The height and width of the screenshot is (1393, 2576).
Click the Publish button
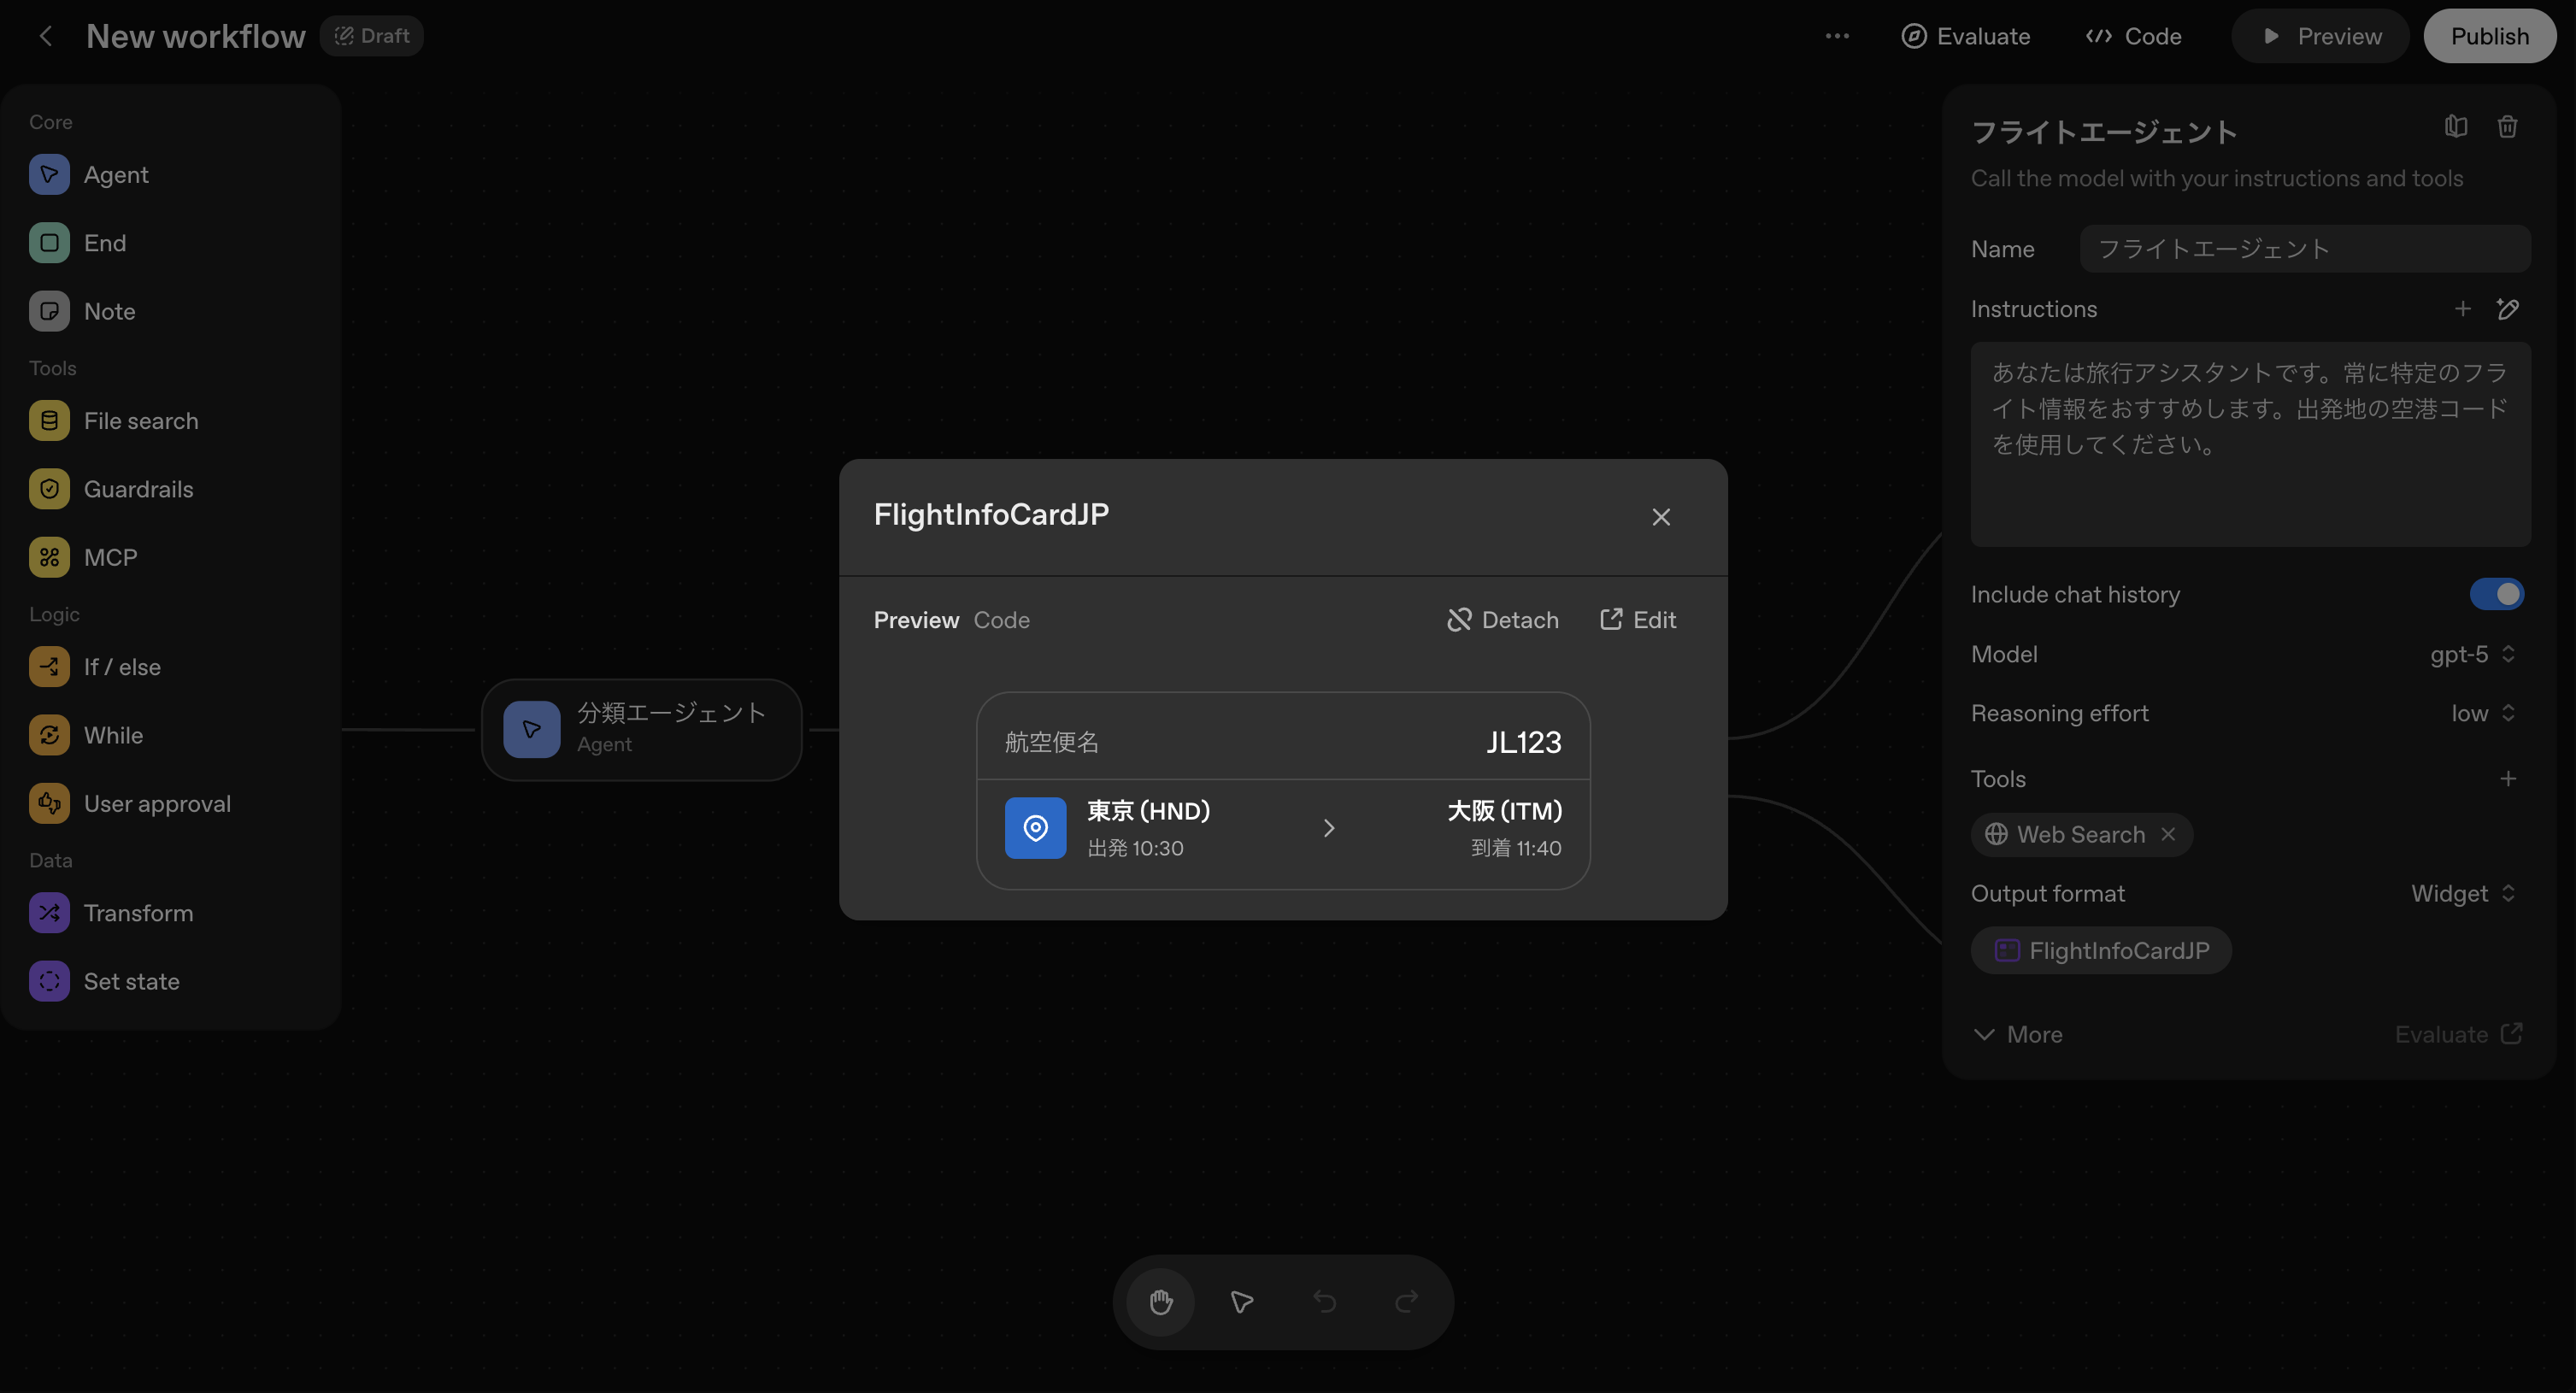(x=2488, y=36)
